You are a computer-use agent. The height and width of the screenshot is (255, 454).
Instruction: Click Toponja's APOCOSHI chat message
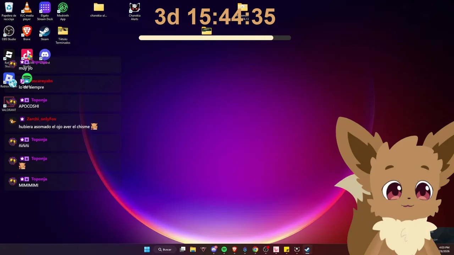tap(29, 106)
